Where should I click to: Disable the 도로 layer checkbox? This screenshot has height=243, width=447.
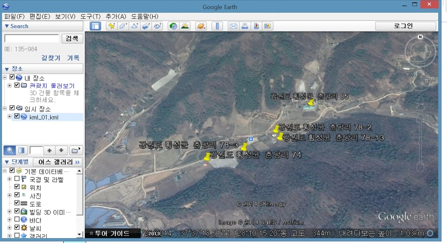coord(17,203)
